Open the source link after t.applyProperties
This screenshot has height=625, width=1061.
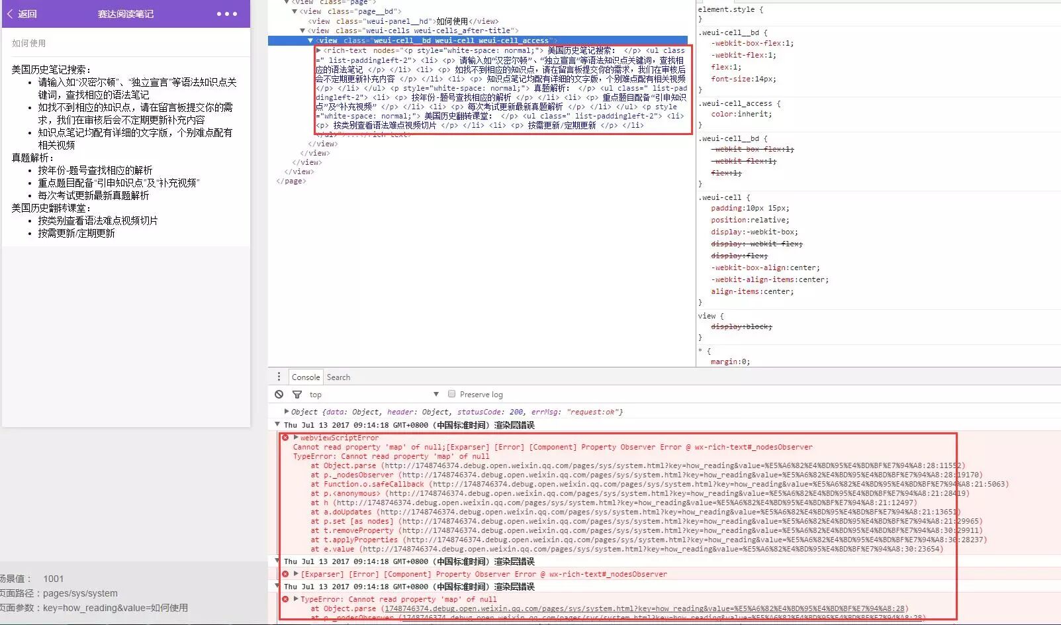(696, 540)
